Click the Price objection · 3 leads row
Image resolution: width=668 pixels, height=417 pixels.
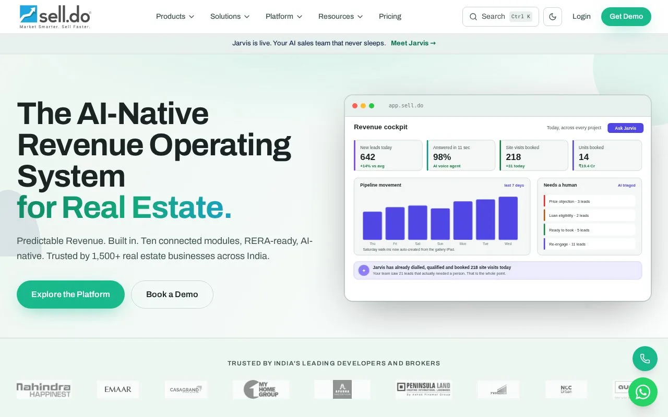590,201
